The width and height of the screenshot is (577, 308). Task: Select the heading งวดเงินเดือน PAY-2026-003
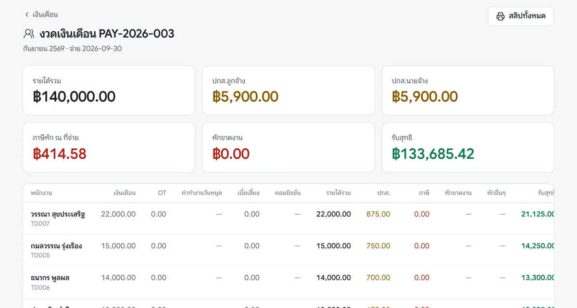point(107,34)
